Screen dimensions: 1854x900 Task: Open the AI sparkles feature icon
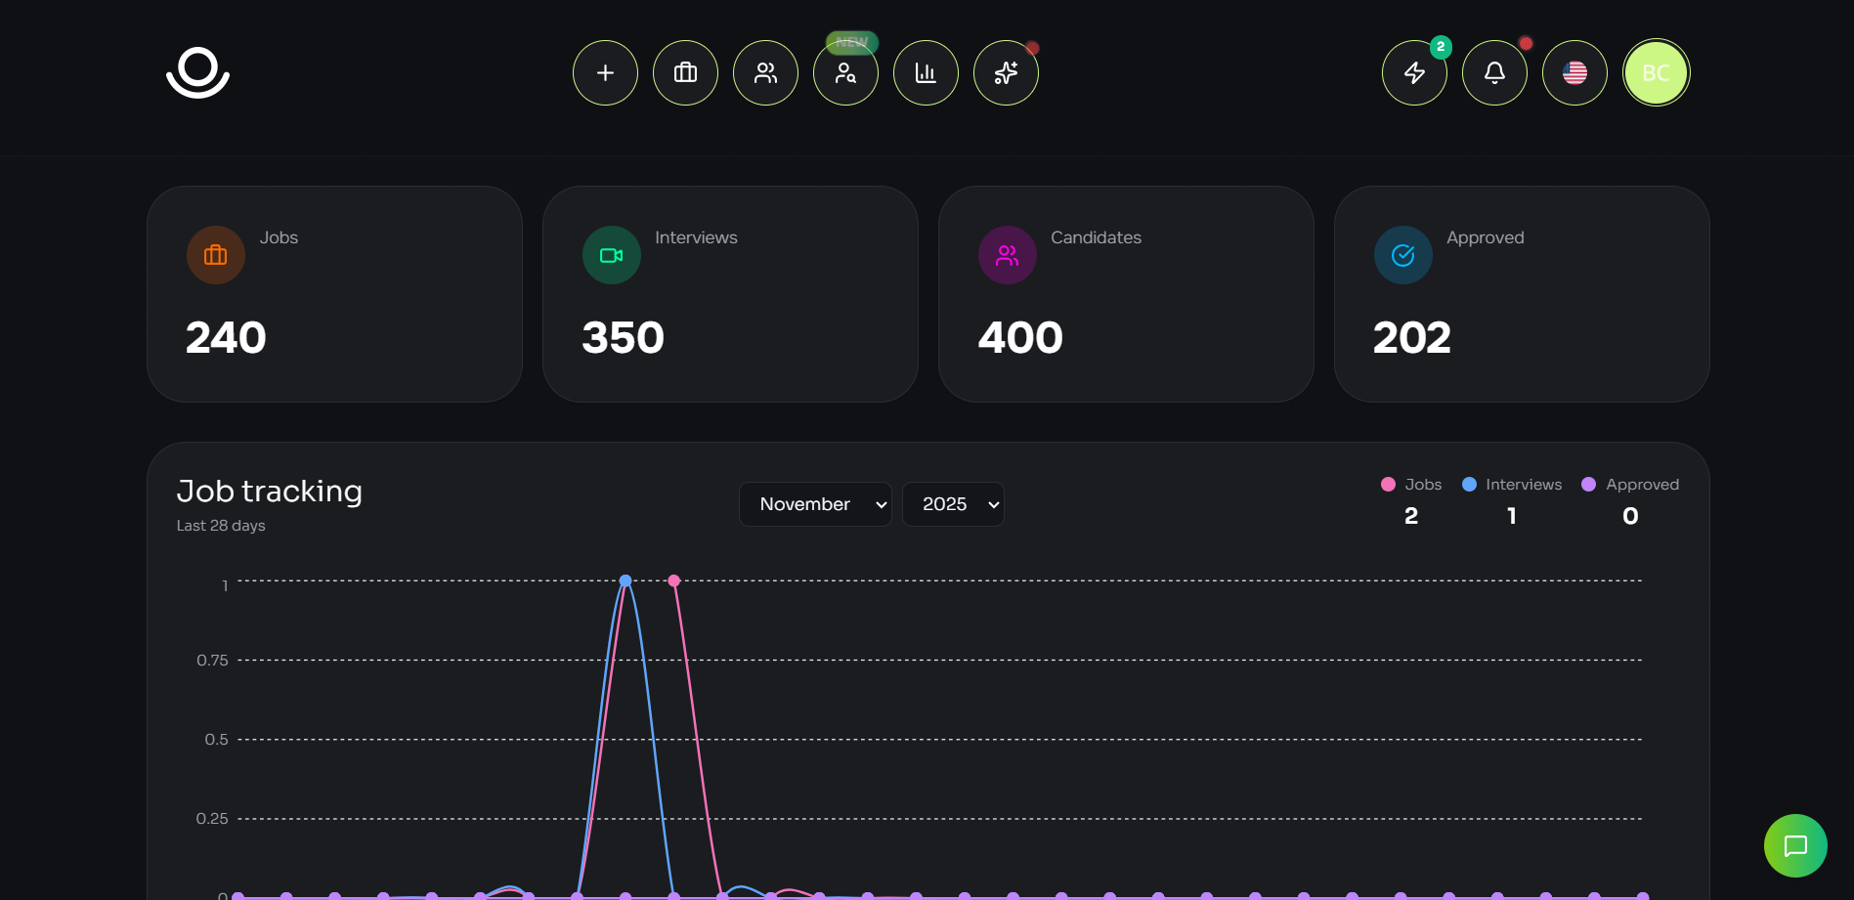click(1006, 72)
